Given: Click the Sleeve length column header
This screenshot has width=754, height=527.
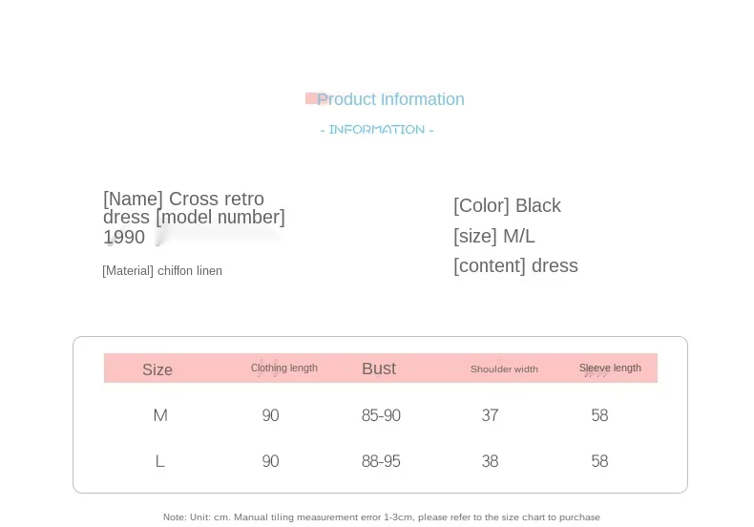Looking at the screenshot, I should tap(610, 368).
